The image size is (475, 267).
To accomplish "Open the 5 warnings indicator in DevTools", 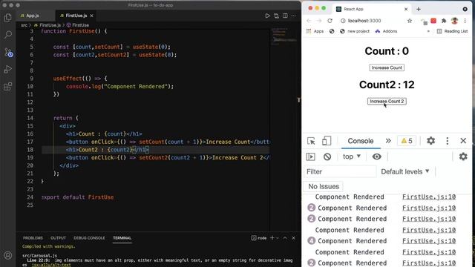I will coord(407,141).
